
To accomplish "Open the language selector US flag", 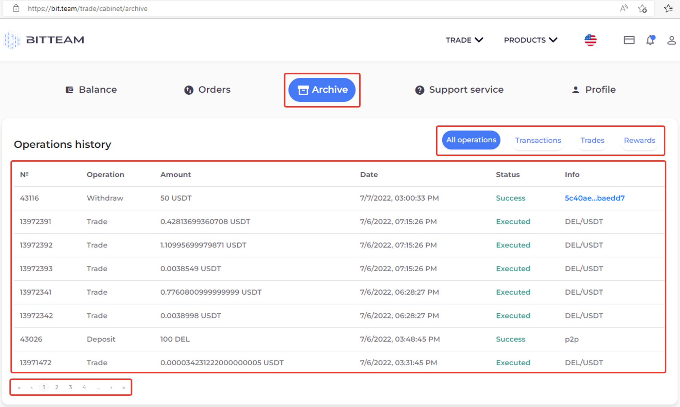I will [591, 40].
